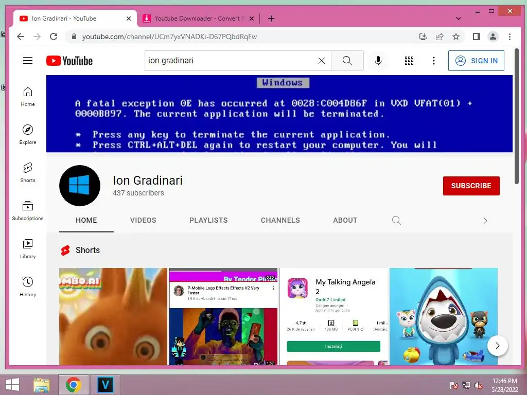Viewport: 527px width, 395px height.
Task: Open YouTube settings three-dot menu
Action: tap(434, 61)
